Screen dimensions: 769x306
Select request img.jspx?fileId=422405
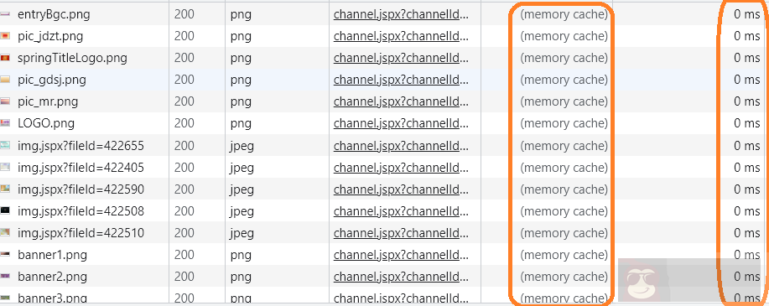point(81,169)
